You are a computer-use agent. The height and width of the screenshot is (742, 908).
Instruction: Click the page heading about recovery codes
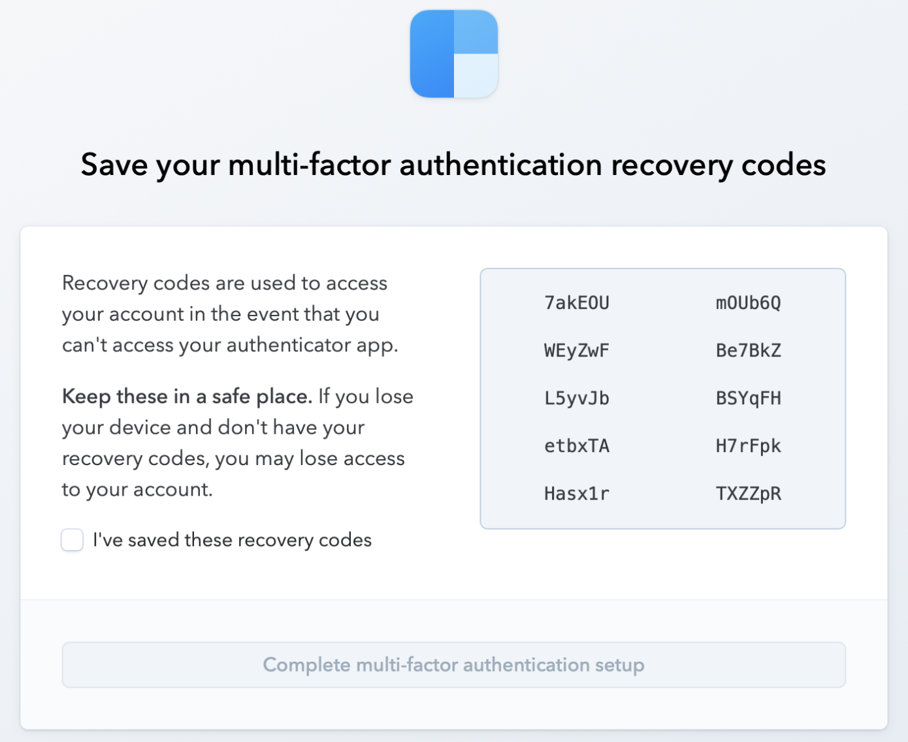pyautogui.click(x=453, y=165)
